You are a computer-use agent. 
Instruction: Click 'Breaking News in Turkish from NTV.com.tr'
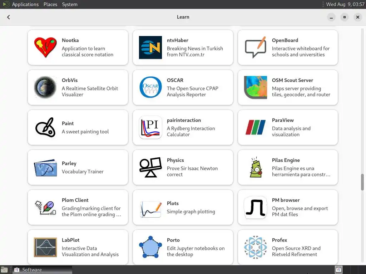click(x=195, y=51)
